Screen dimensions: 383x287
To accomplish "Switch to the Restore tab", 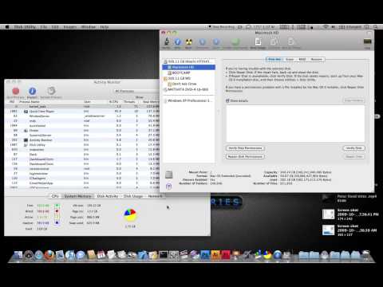I will coord(317,59).
